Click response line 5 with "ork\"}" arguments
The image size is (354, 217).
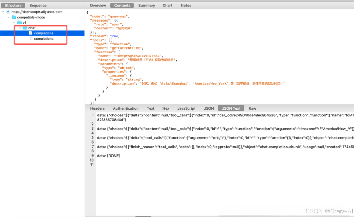(x=225, y=138)
